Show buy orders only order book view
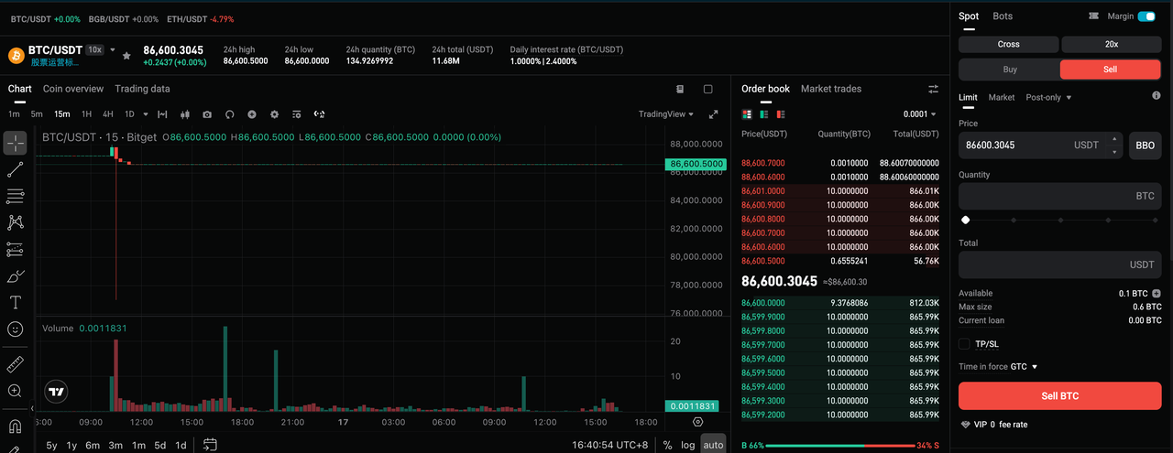Screen dimensions: 1173x453 [x=764, y=114]
